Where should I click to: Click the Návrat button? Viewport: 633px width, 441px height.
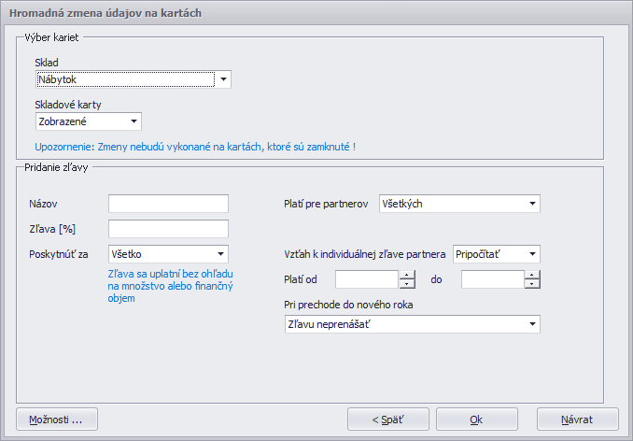pyautogui.click(x=578, y=420)
